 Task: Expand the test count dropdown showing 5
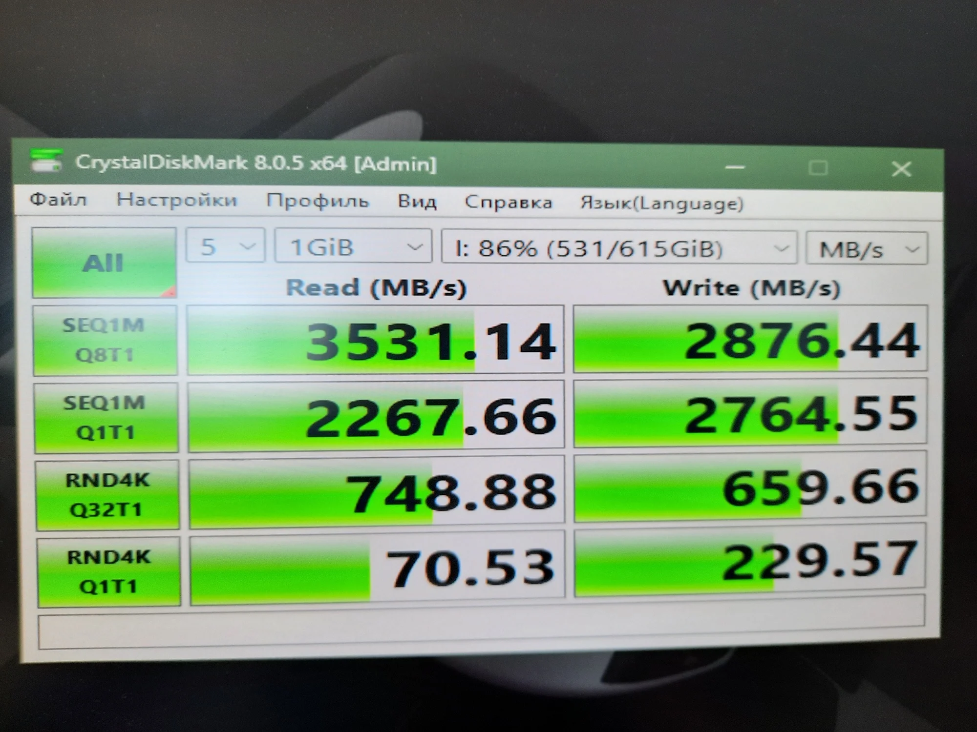click(x=226, y=246)
